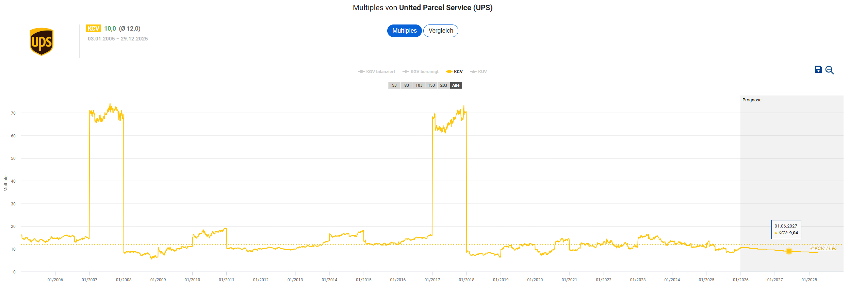Show the KUV series in legend
The image size is (850, 285).
(479, 72)
